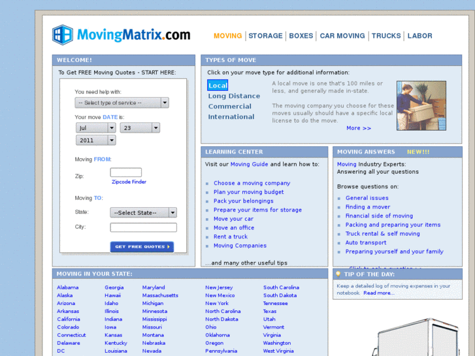Expand the Select State dropdown
475x356 pixels.
143,213
